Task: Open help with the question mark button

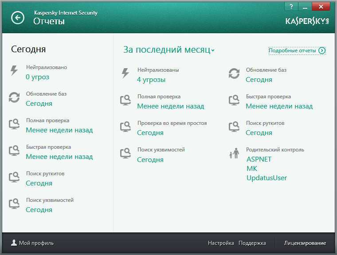Action: point(291,7)
